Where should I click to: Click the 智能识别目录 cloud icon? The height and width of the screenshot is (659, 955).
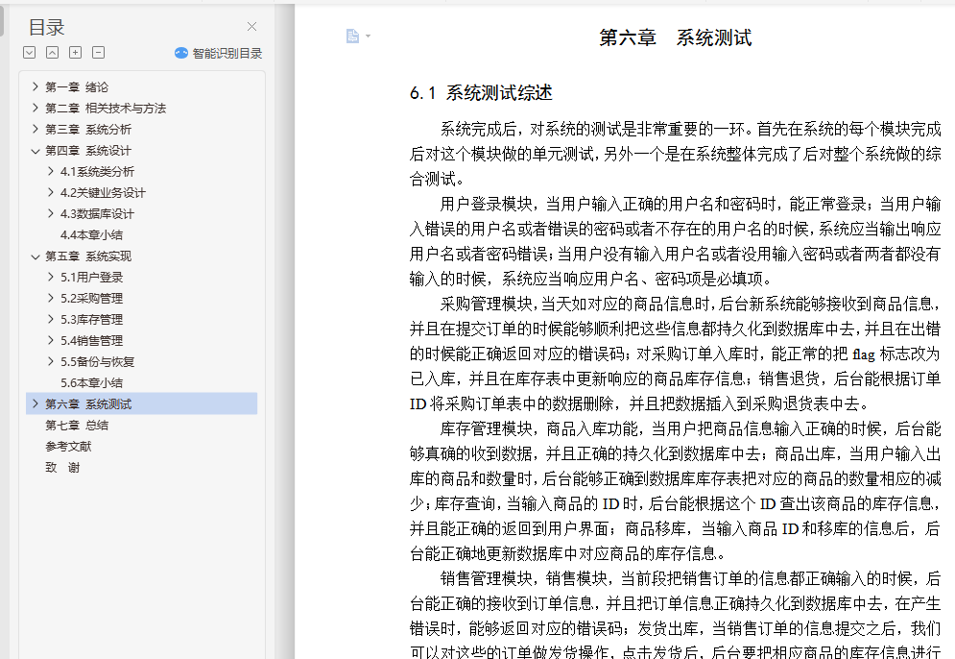pyautogui.click(x=180, y=53)
